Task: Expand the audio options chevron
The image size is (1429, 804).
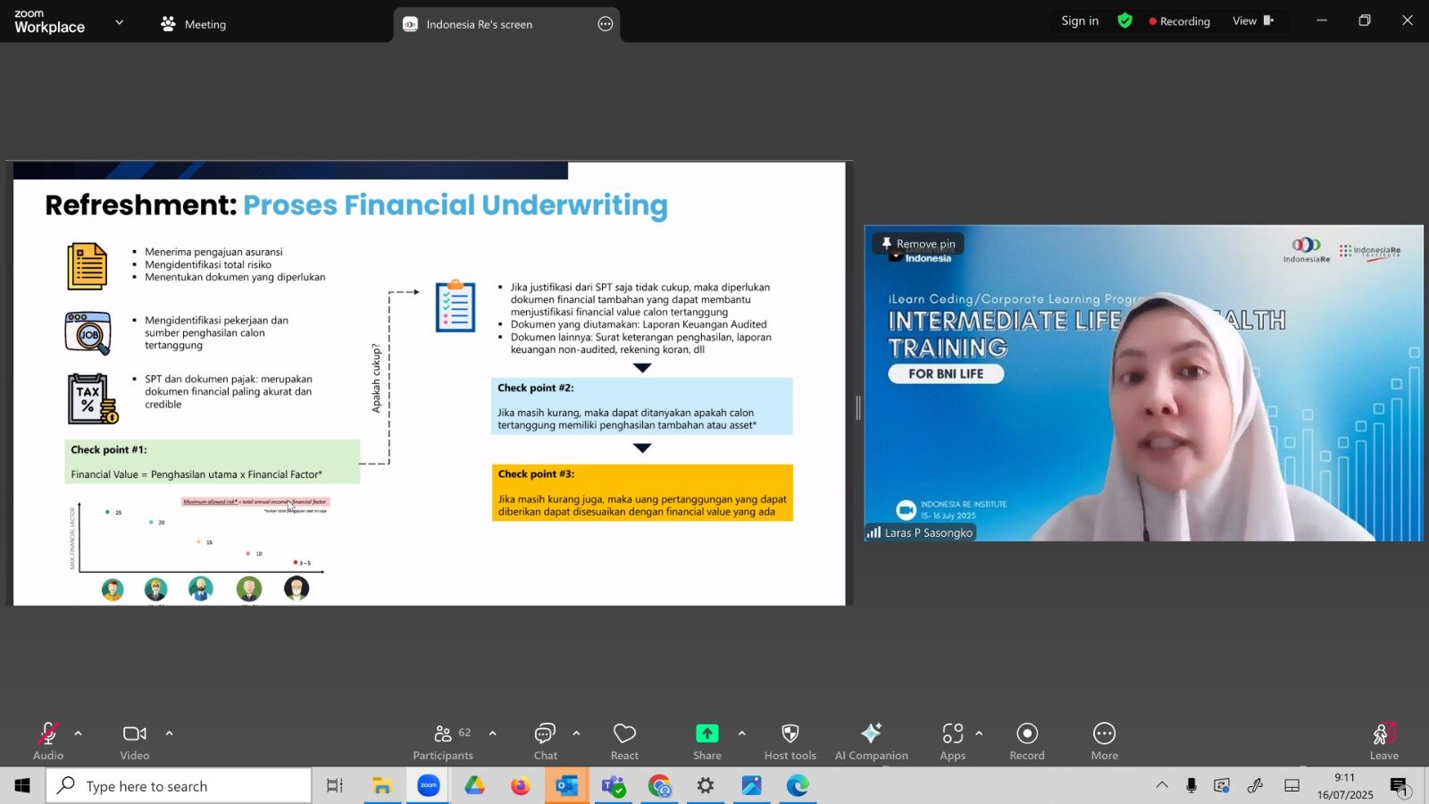Action: click(x=79, y=733)
